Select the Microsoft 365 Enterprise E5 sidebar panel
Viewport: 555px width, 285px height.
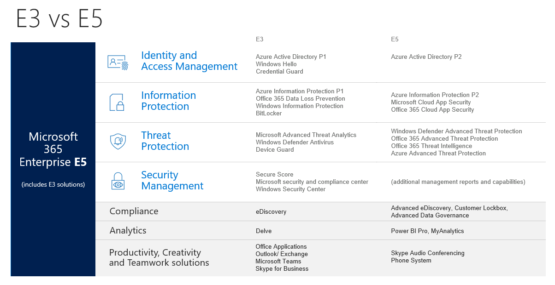click(53, 160)
